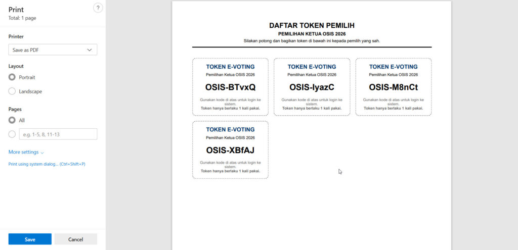Click the PEMILIHAN KETUA OSIS 2026 subheading
This screenshot has width=518, height=250.
tap(312, 33)
